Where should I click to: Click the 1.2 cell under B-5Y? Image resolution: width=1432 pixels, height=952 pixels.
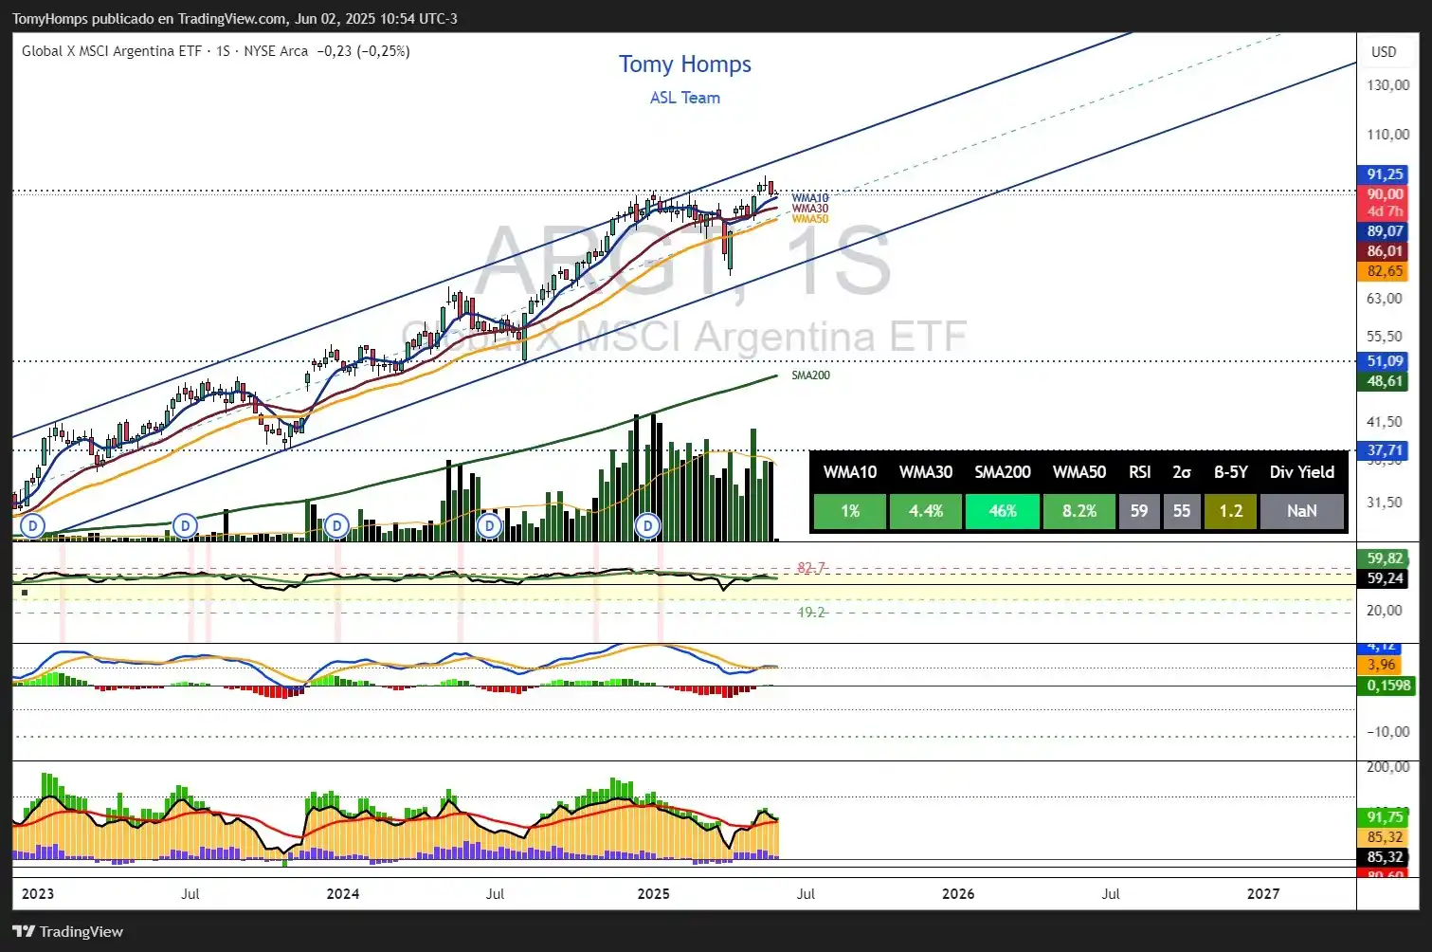[x=1231, y=511]
